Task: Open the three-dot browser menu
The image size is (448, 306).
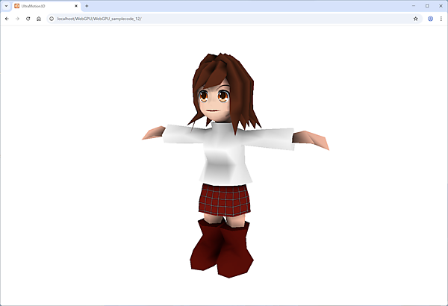Action: point(441,18)
